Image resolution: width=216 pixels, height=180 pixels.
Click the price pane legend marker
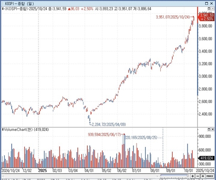pos(3,9)
